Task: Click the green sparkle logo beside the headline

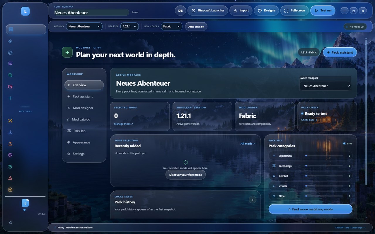Action: (67, 52)
